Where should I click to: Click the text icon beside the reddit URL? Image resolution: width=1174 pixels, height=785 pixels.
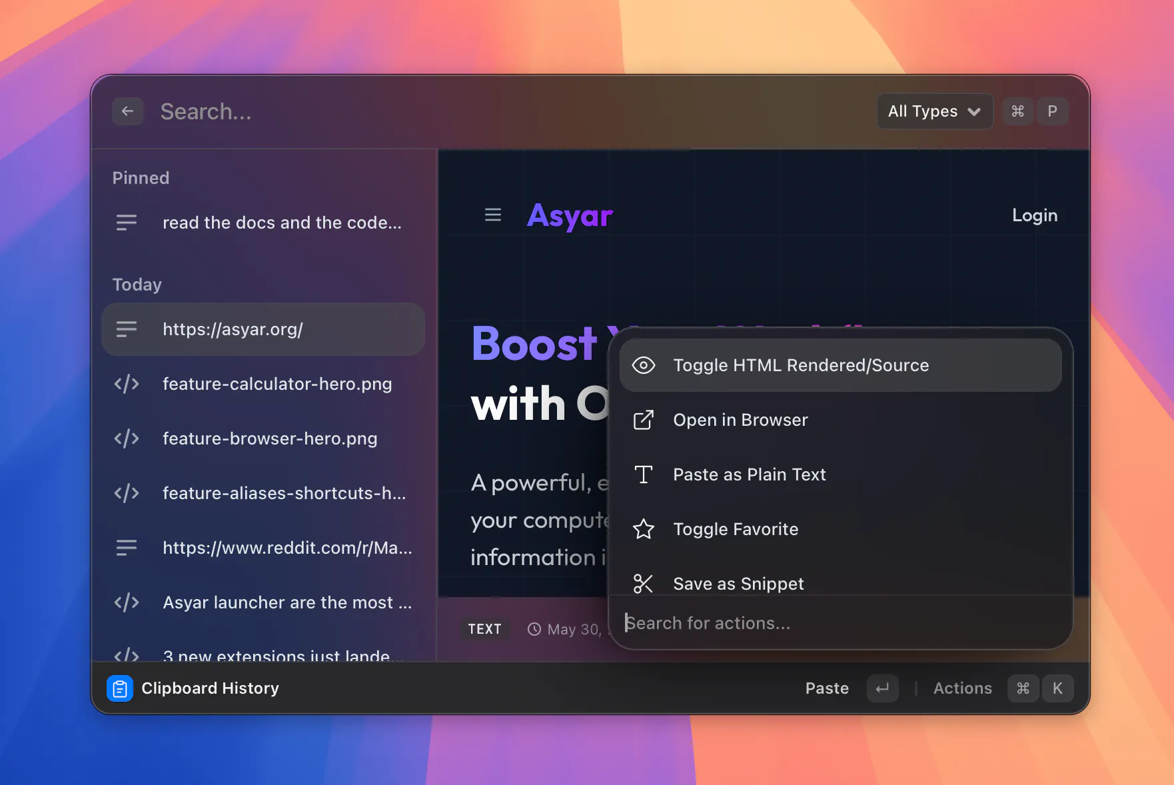(127, 548)
